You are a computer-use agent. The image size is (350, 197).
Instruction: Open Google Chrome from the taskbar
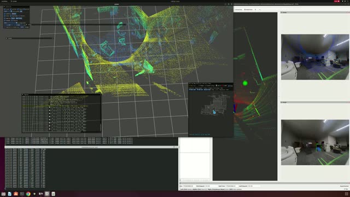(28, 194)
